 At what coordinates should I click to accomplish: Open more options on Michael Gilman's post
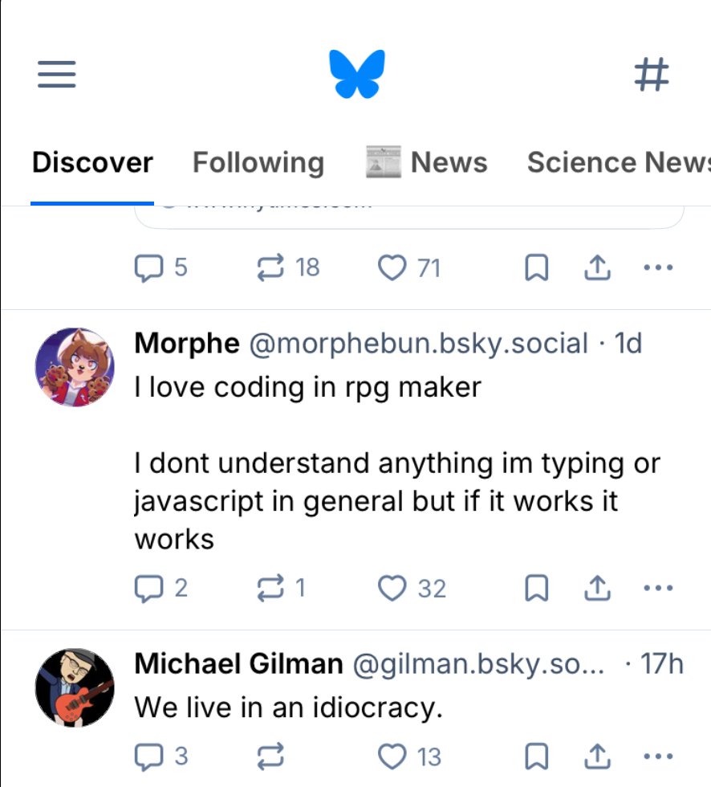click(658, 756)
